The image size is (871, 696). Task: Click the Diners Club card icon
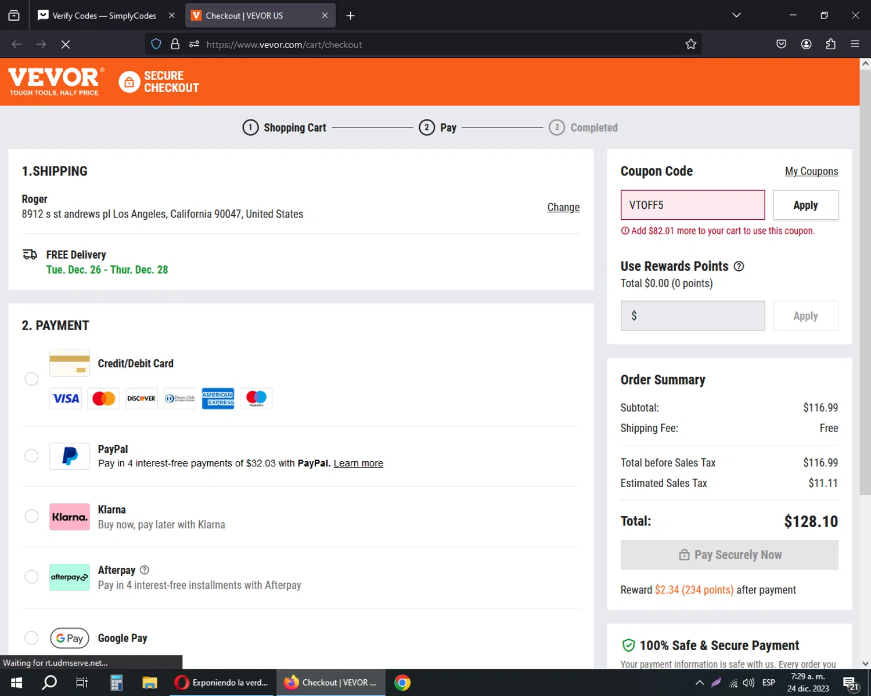pos(180,398)
